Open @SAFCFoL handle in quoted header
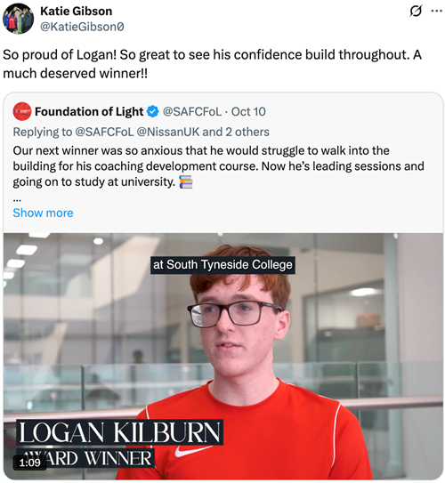 192,112
